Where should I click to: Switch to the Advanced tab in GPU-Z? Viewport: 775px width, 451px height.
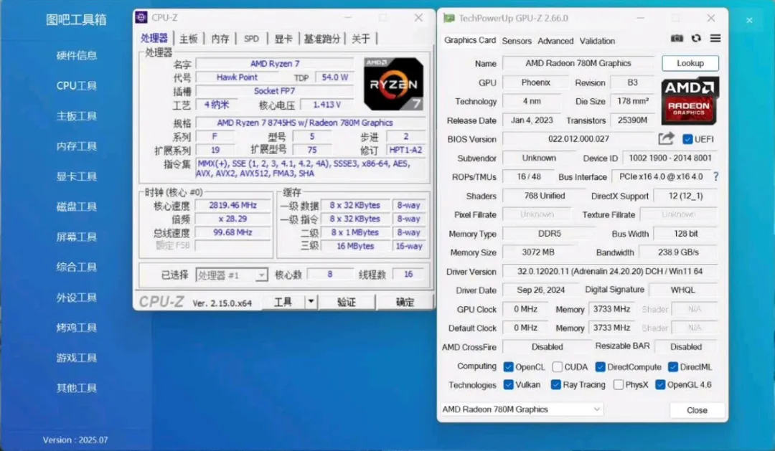click(555, 41)
